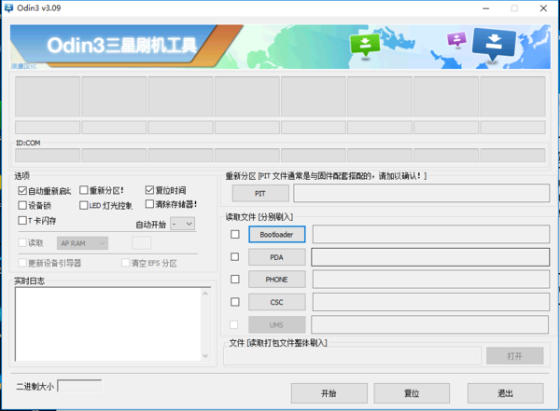Click the 读取 read checkbox
This screenshot has height=411, width=560.
click(22, 243)
